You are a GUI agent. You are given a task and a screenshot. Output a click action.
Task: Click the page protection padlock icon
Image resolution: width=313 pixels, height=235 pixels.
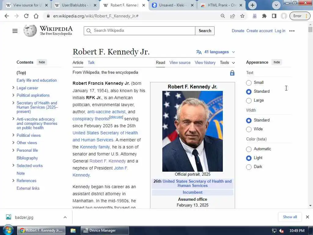point(232,73)
